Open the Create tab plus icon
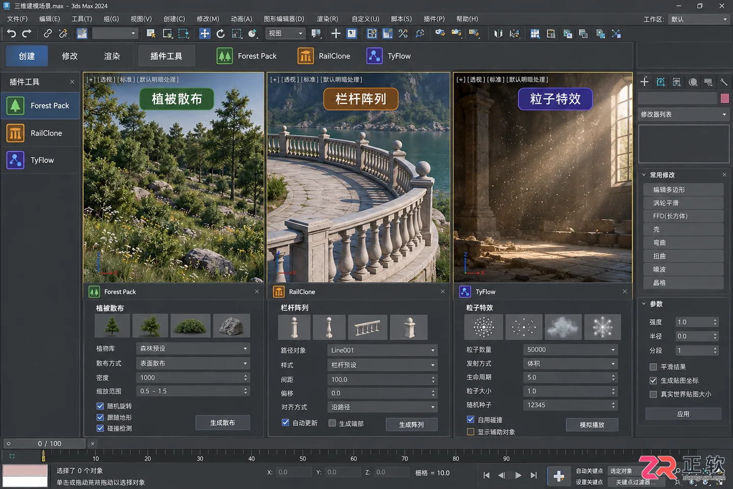 644,81
